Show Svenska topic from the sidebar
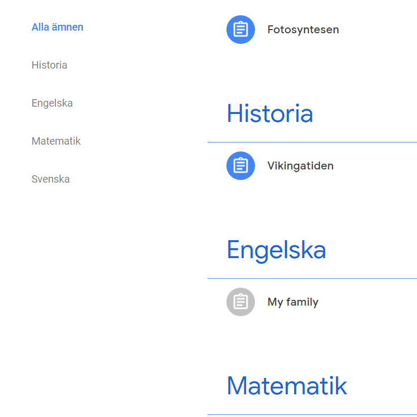The image size is (417, 417). [x=51, y=179]
